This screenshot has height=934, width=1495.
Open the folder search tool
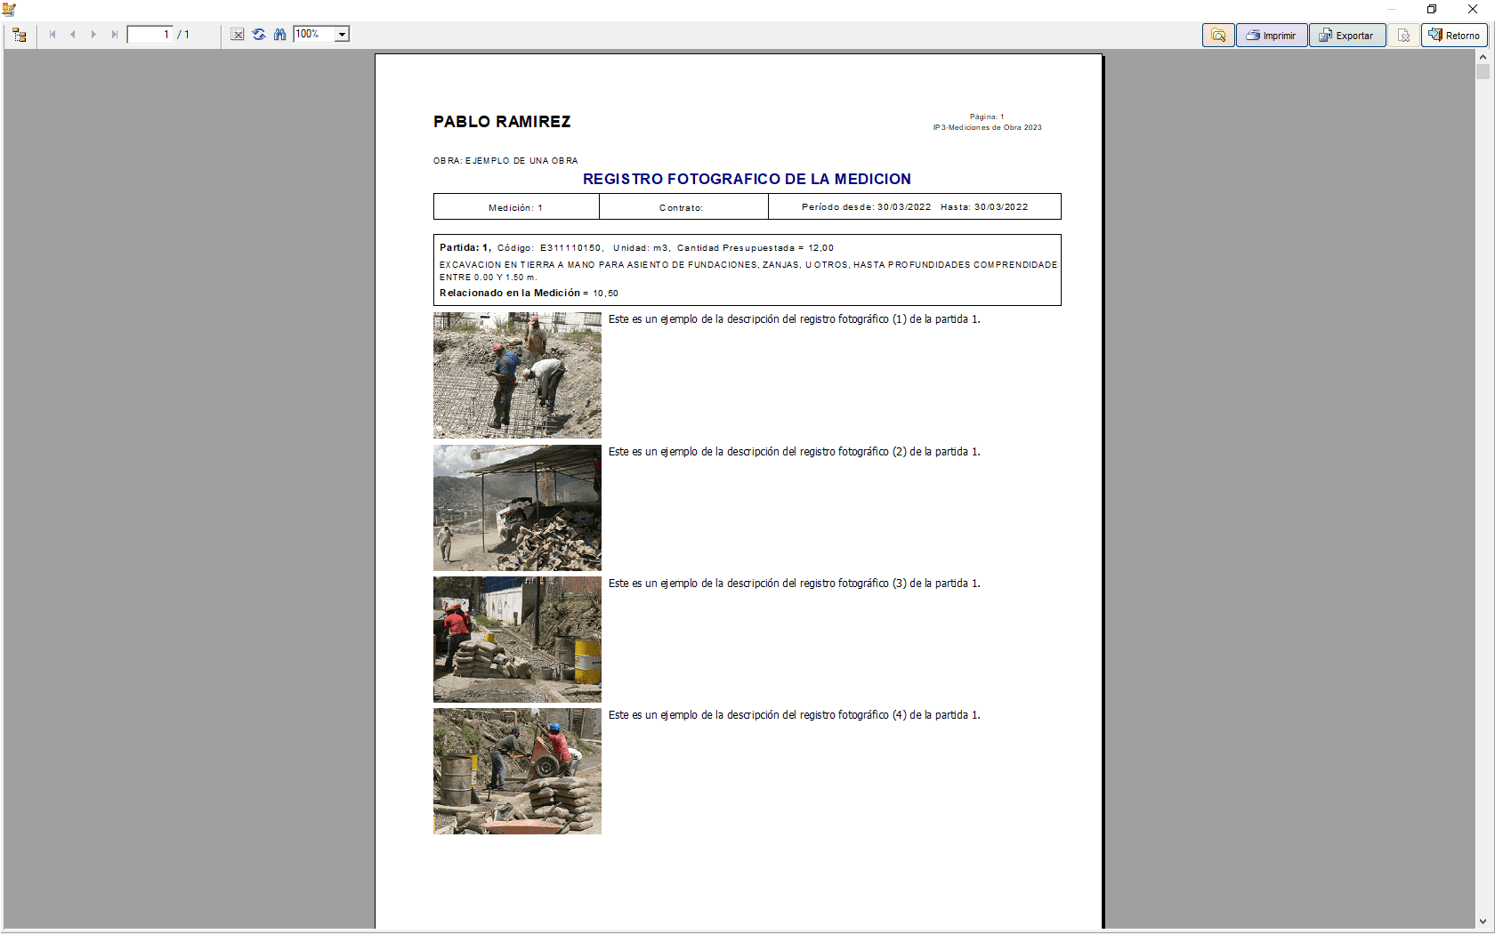[x=1218, y=36]
